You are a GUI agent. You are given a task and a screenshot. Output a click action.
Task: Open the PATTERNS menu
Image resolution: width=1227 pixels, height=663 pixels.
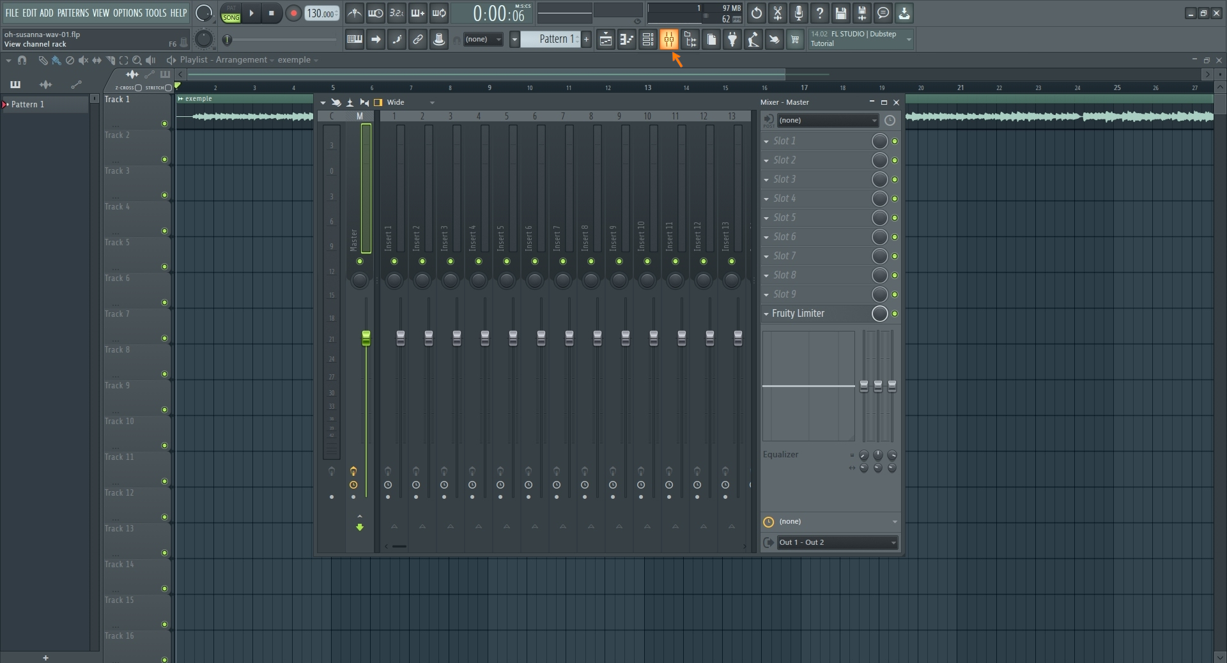click(x=73, y=13)
